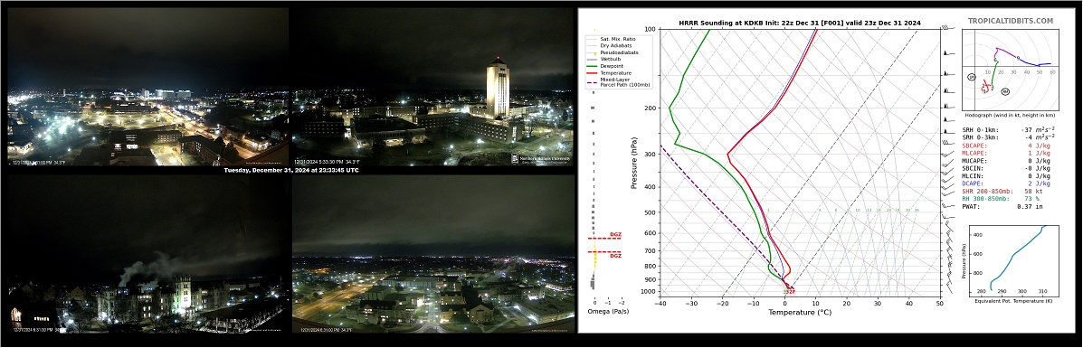1083x348 pixels.
Task: Click the HRRR Sounding at KDKB title
Action: point(800,23)
